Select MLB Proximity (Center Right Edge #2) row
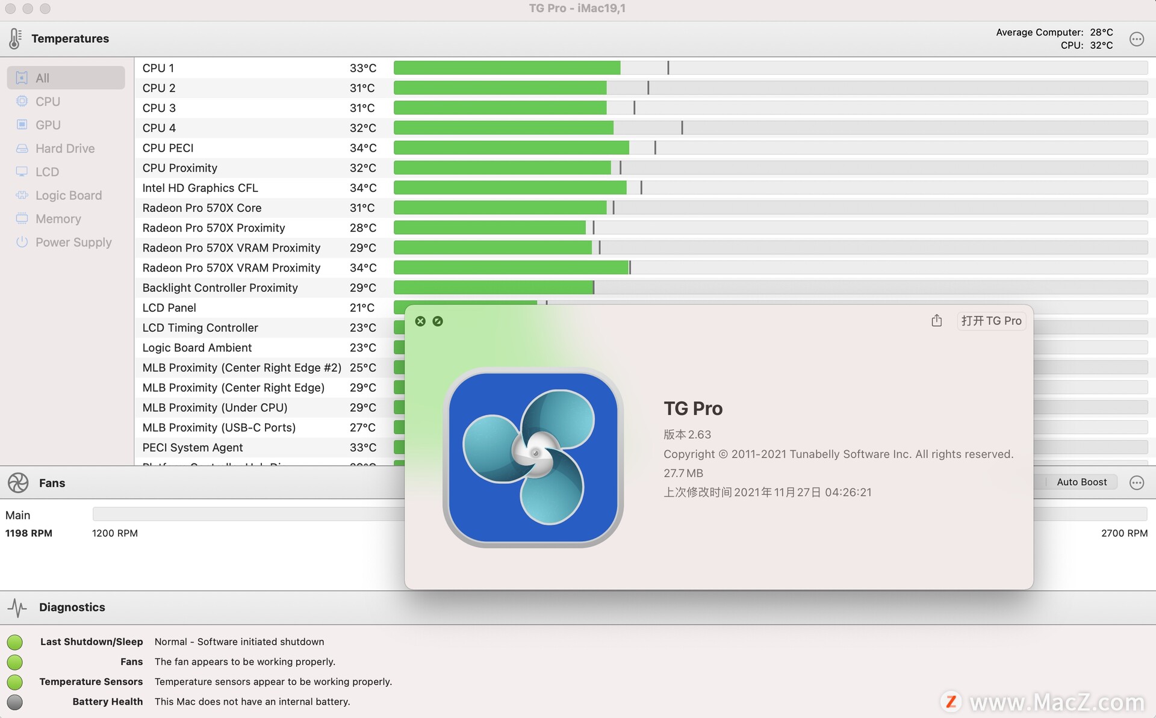This screenshot has width=1156, height=718. (270, 367)
